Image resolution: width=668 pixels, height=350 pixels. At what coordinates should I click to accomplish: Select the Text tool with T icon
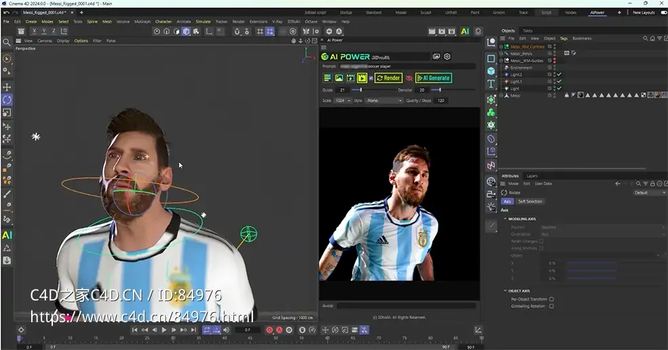[491, 83]
